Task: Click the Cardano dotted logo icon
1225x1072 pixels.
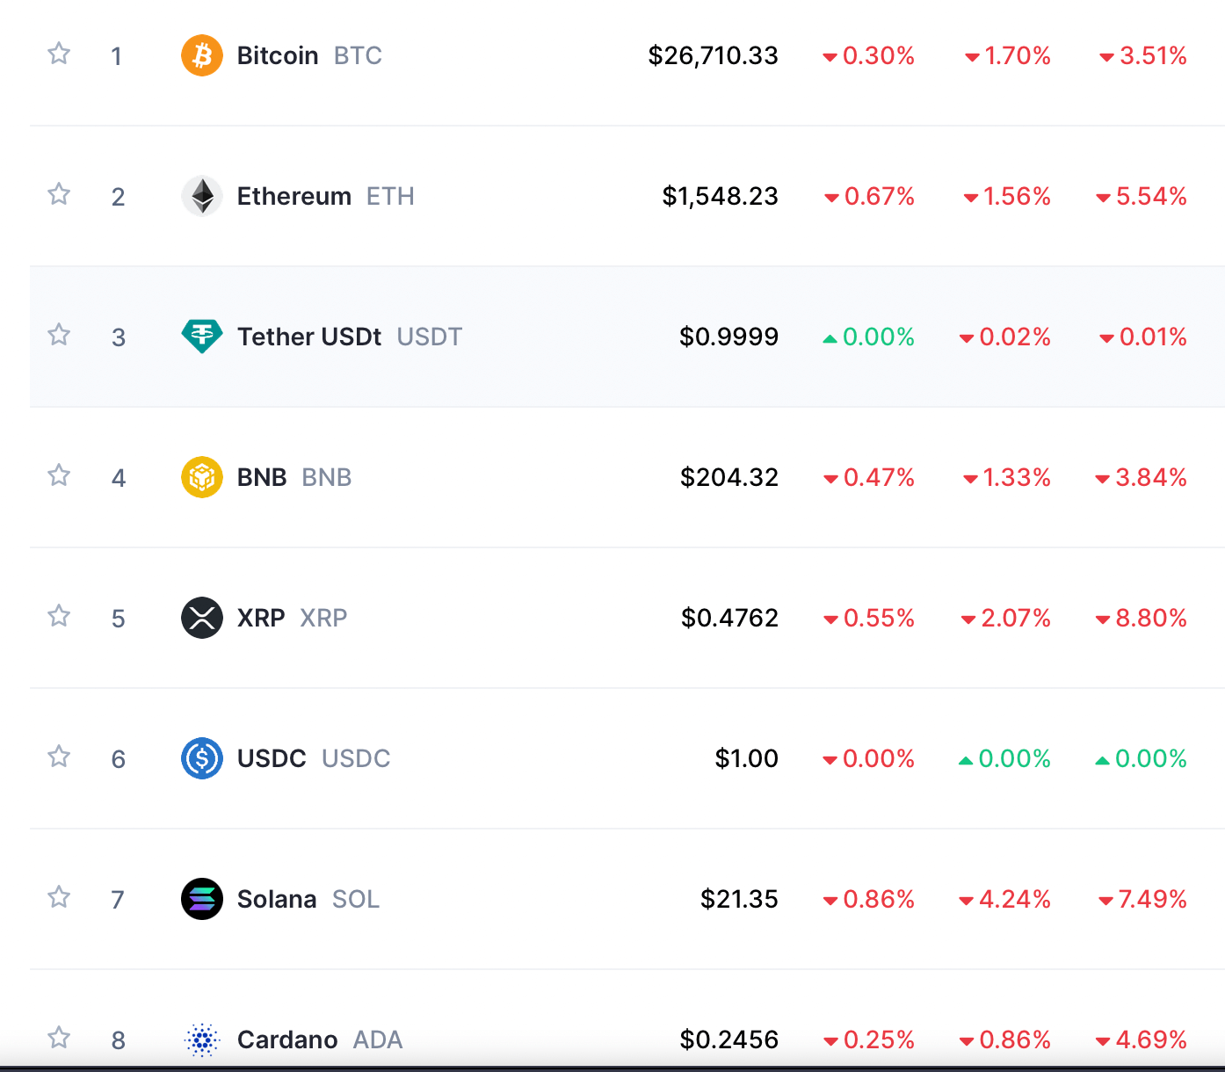Action: (202, 1039)
